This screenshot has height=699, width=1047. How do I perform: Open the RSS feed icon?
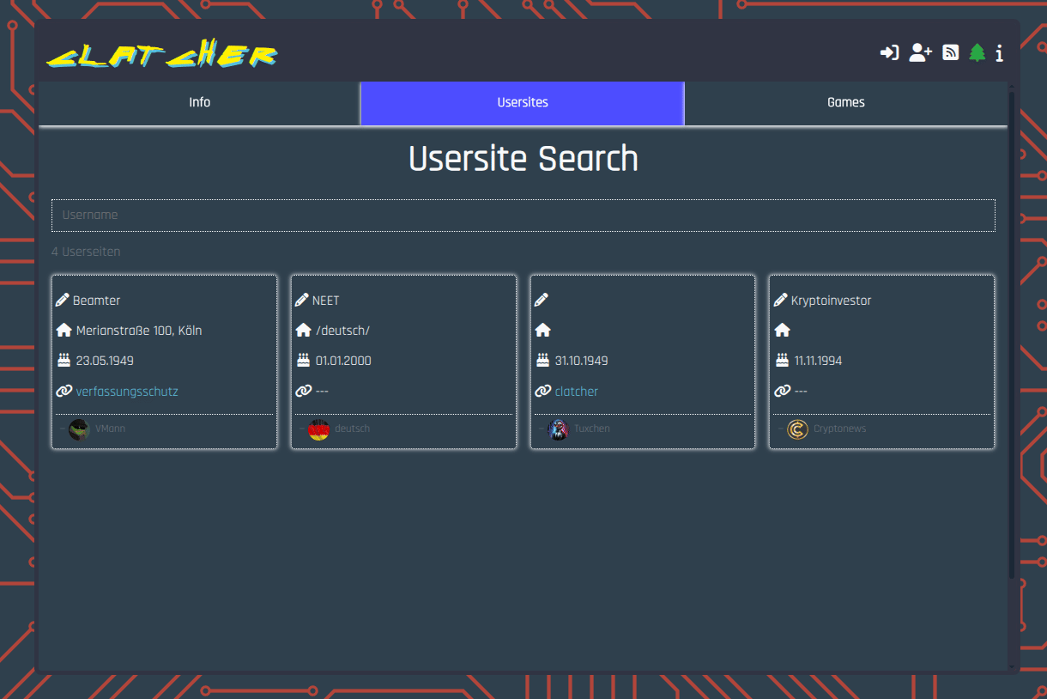[951, 53]
